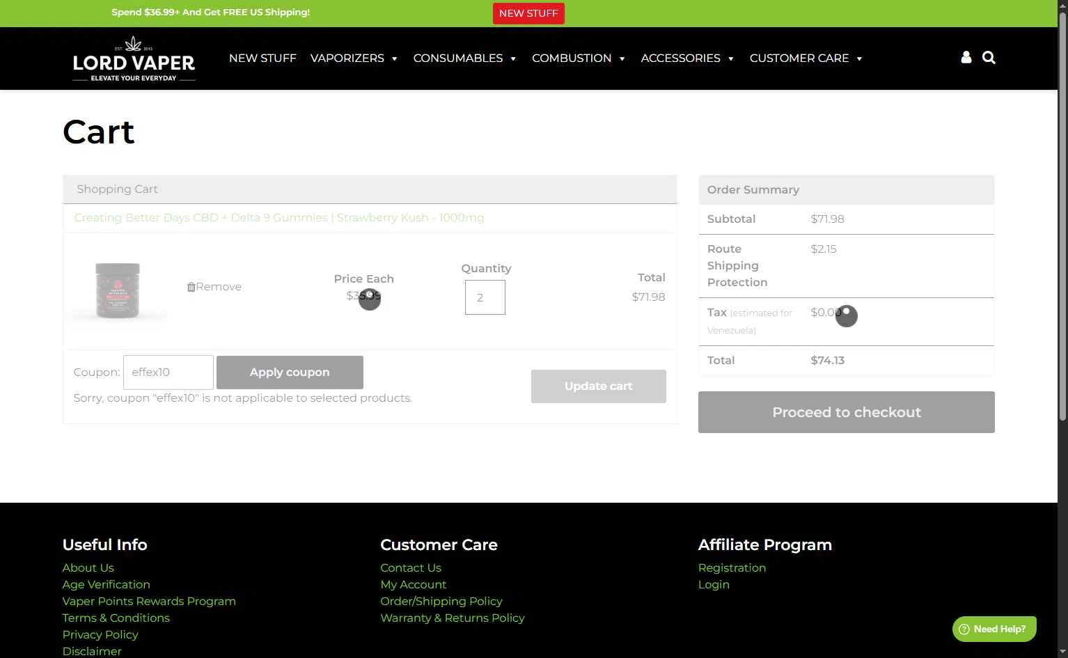Click the quantity input box

(485, 297)
